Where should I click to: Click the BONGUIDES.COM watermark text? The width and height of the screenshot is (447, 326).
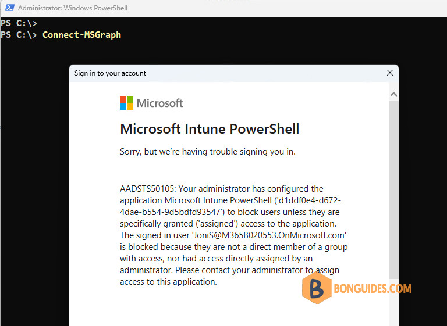pyautogui.click(x=372, y=288)
